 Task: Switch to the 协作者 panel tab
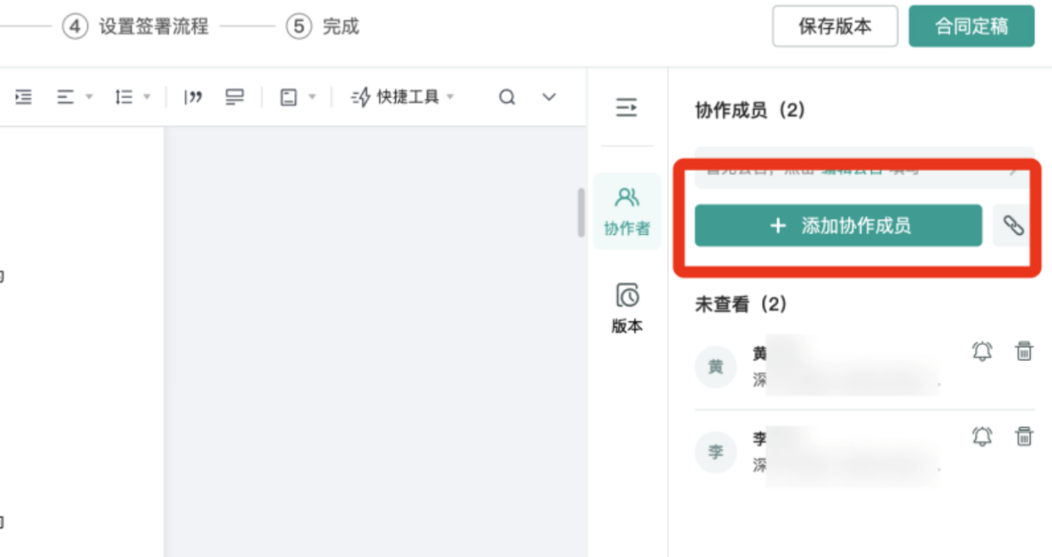tap(627, 212)
